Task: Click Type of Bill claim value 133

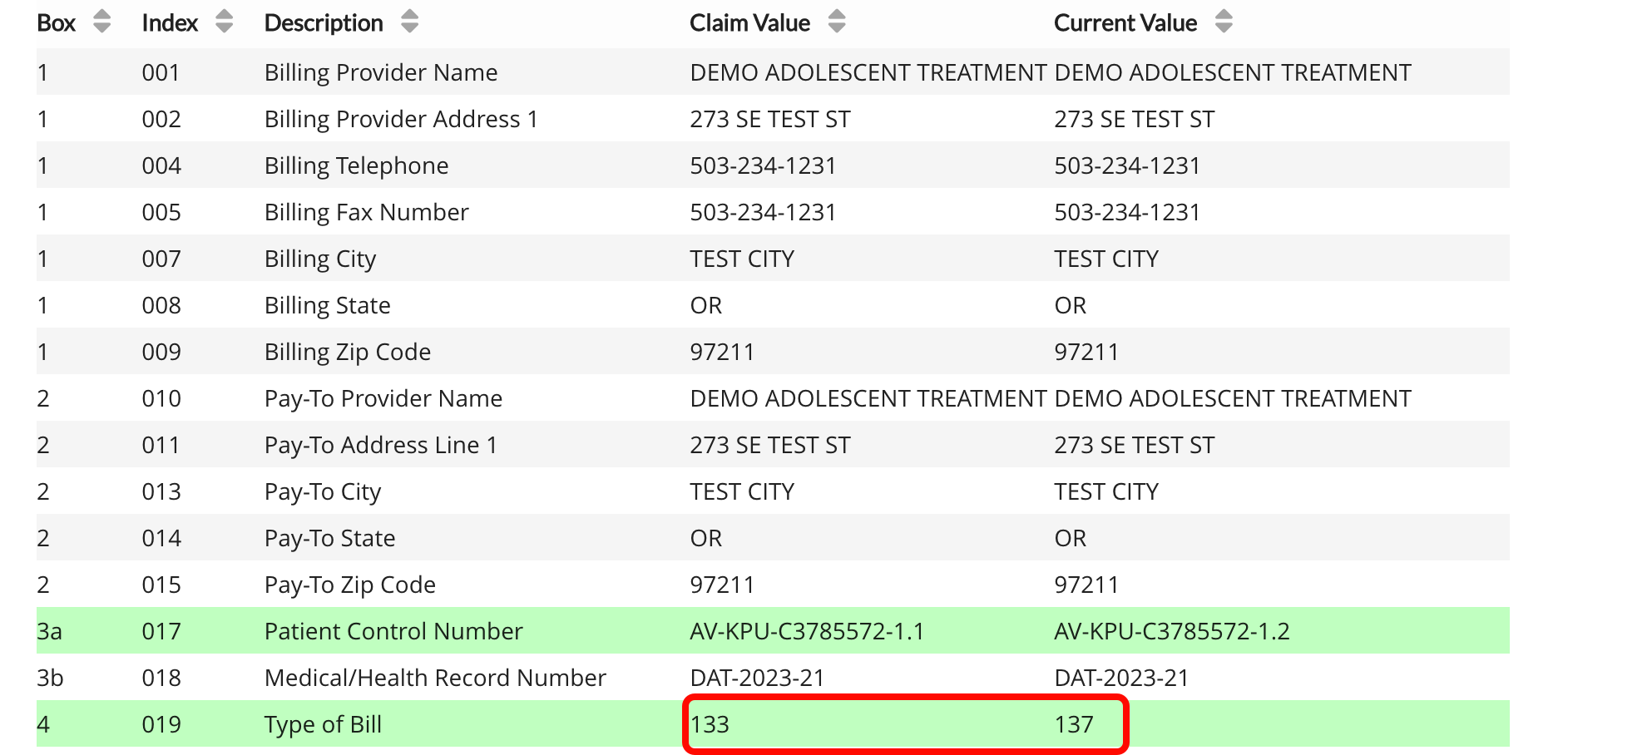Action: tap(710, 724)
